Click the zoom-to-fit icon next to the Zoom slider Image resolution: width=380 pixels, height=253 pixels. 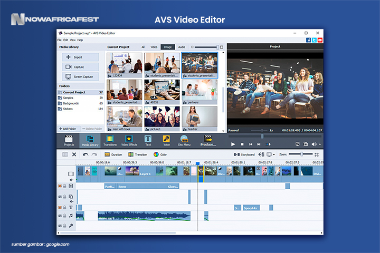[x=317, y=154]
